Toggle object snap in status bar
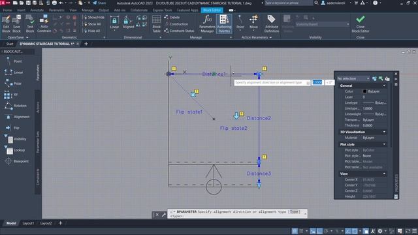This screenshot has height=235, width=418. pos(355,231)
